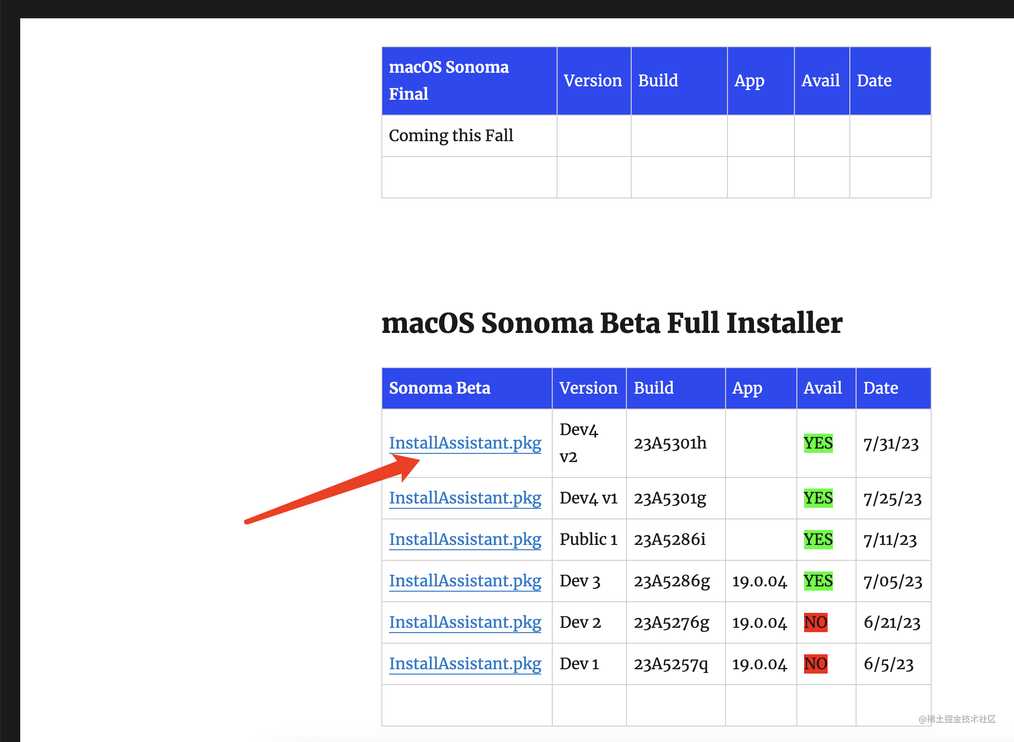Click Avail header in the Sonoma Final table
The height and width of the screenshot is (742, 1014).
click(x=820, y=80)
